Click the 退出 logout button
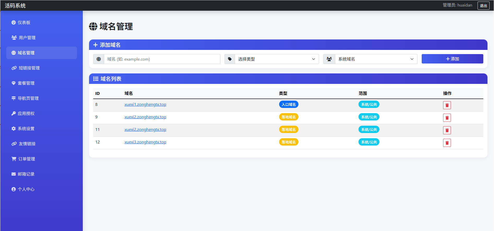The width and height of the screenshot is (494, 231). coord(483,5)
